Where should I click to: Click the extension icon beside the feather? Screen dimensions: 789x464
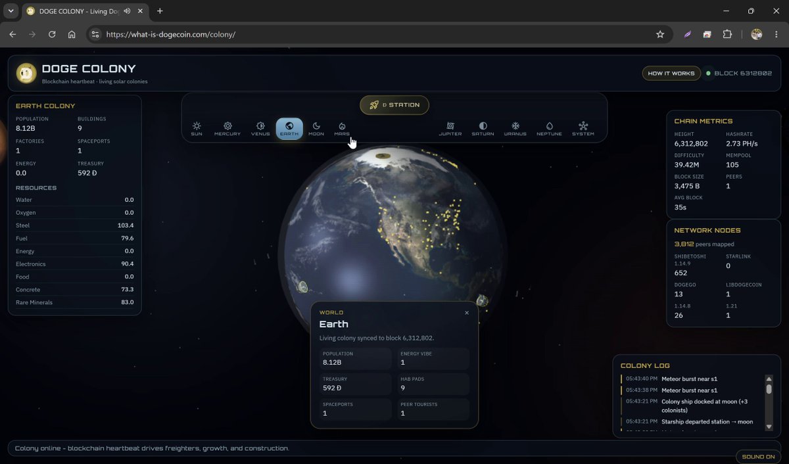click(x=707, y=34)
